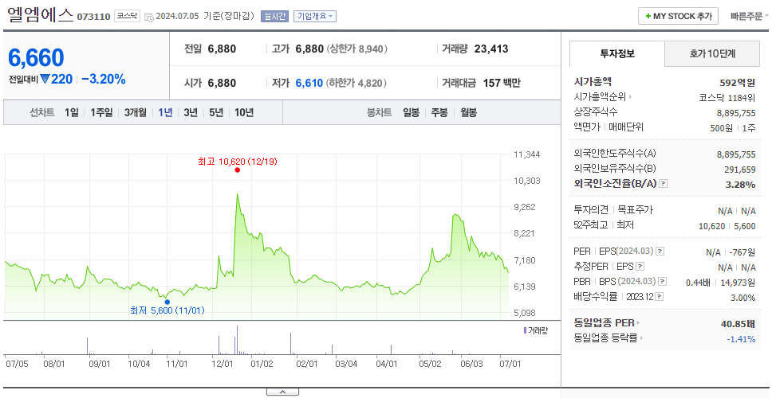Viewport: 772px width, 398px height.
Task: Show the 주봉 candlestick chart
Action: [x=439, y=112]
